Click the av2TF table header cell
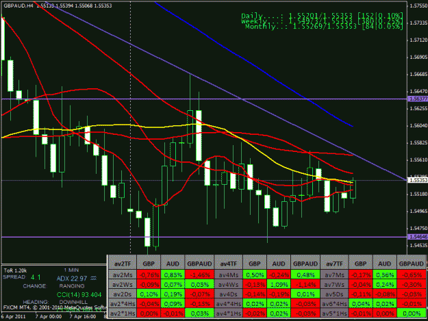Screen dimensions: 428x321 coord(123,264)
